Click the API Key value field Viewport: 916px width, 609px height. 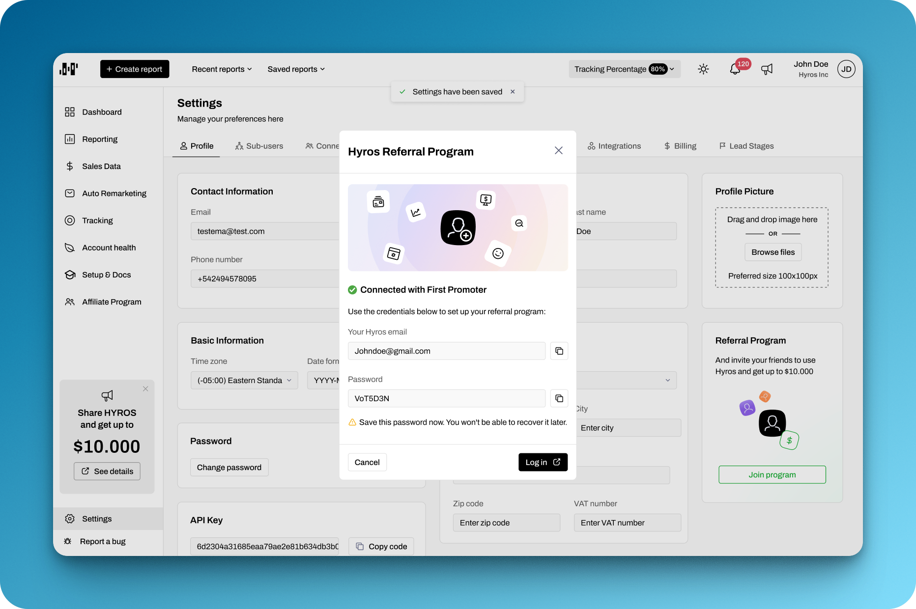[265, 546]
